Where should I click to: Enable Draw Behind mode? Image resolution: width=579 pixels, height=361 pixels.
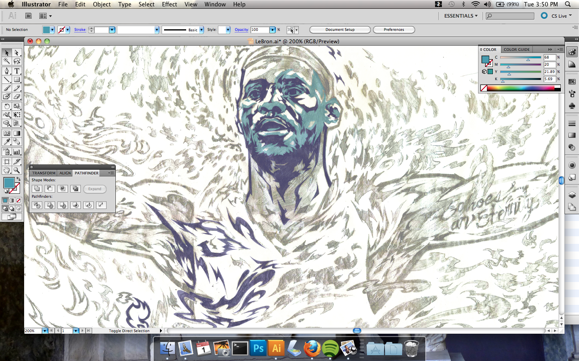tap(12, 208)
